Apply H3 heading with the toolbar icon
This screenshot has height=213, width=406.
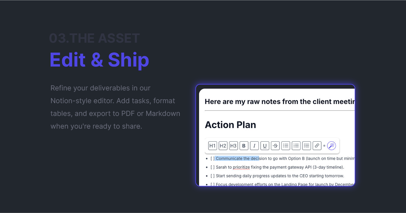click(x=233, y=146)
